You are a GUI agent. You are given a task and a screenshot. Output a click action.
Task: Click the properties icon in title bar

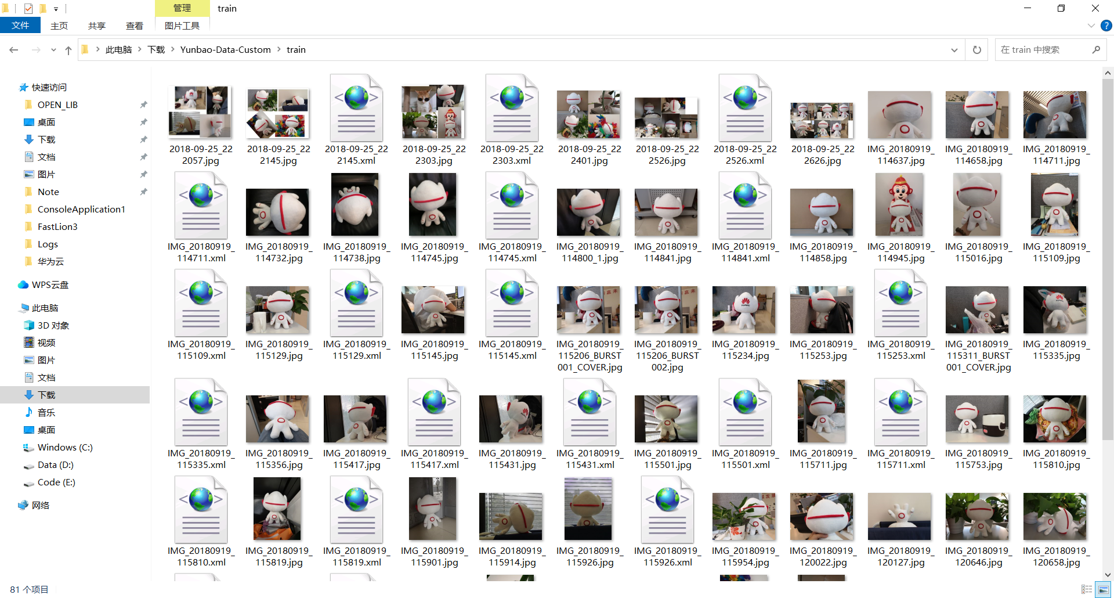pos(28,9)
